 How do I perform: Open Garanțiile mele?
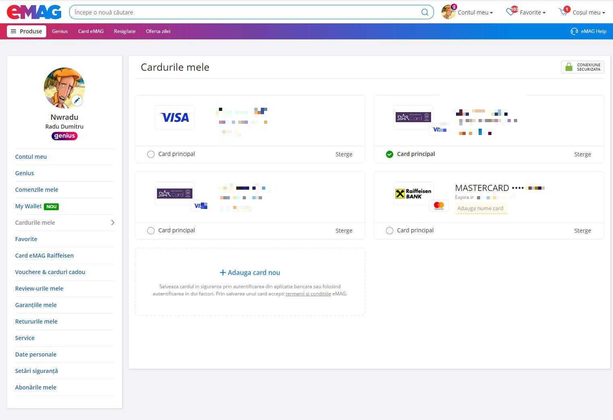click(x=36, y=305)
